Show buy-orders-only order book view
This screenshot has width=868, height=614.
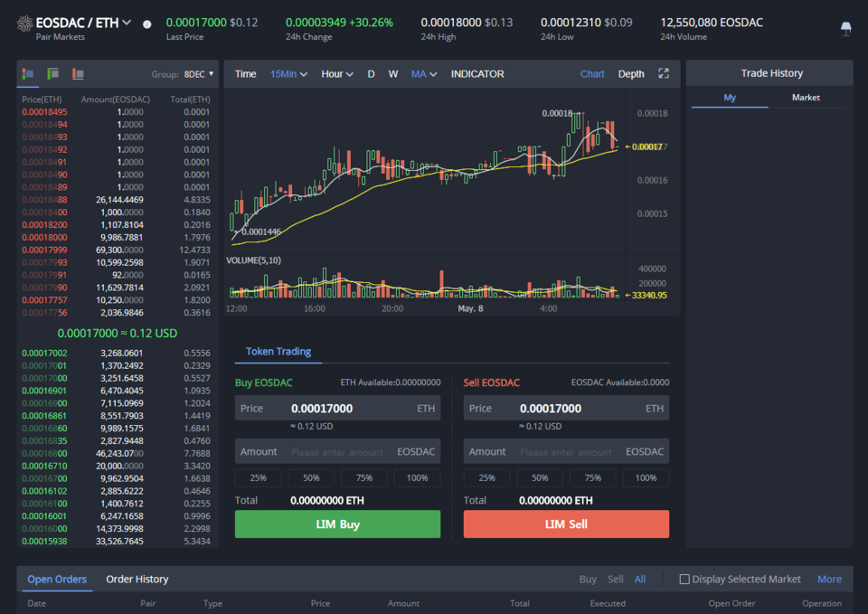click(53, 73)
